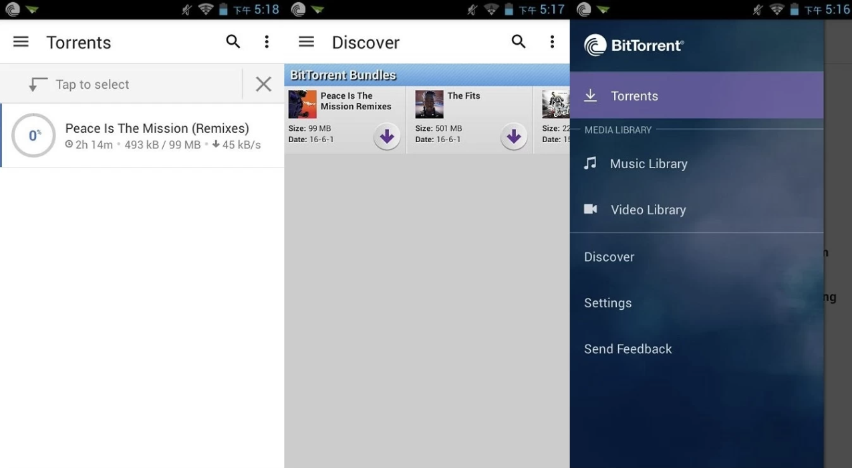Image resolution: width=852 pixels, height=468 pixels.
Task: Tap the download icon beside drawer 'Torrents'
Action: (x=590, y=95)
